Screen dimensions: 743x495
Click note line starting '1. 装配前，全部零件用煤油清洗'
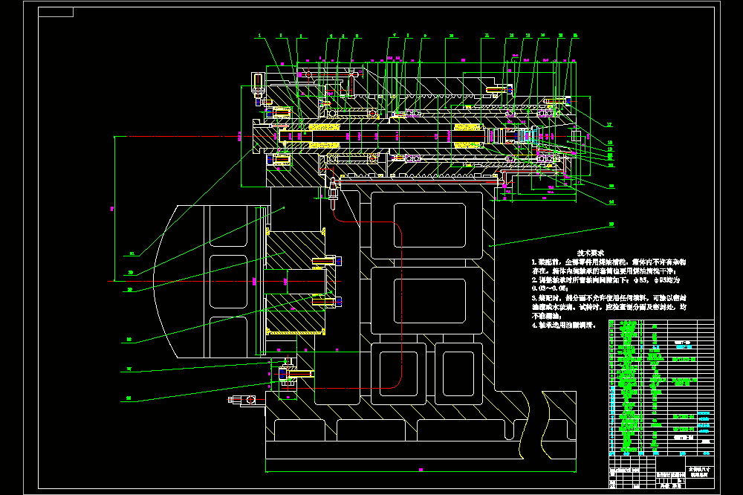click(609, 262)
